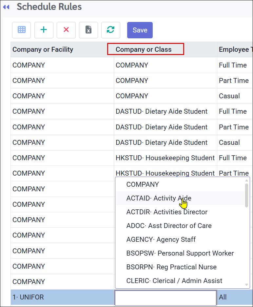Select All cell in UNIFOR row
Screen dimensions: 253x307
(x=235, y=297)
